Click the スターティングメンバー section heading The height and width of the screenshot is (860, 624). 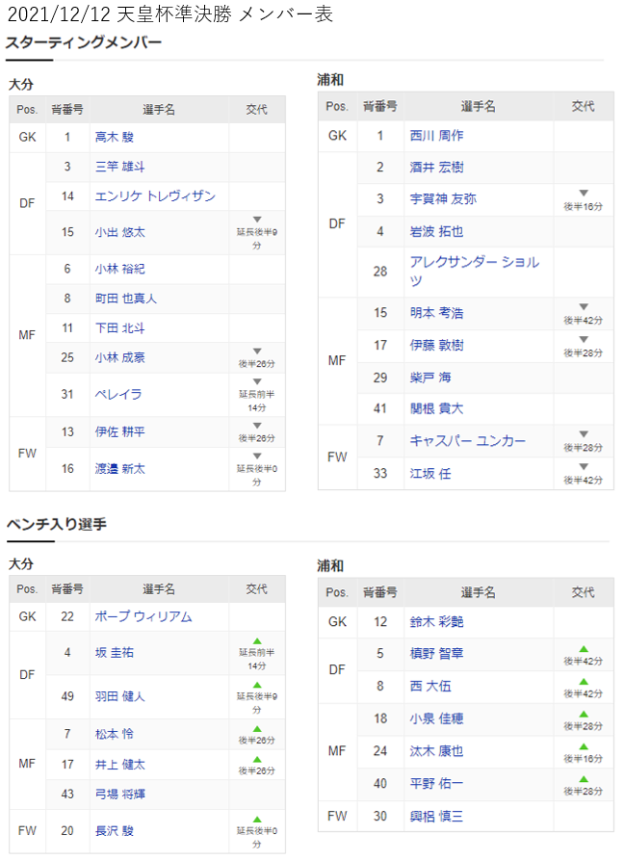coord(84,43)
